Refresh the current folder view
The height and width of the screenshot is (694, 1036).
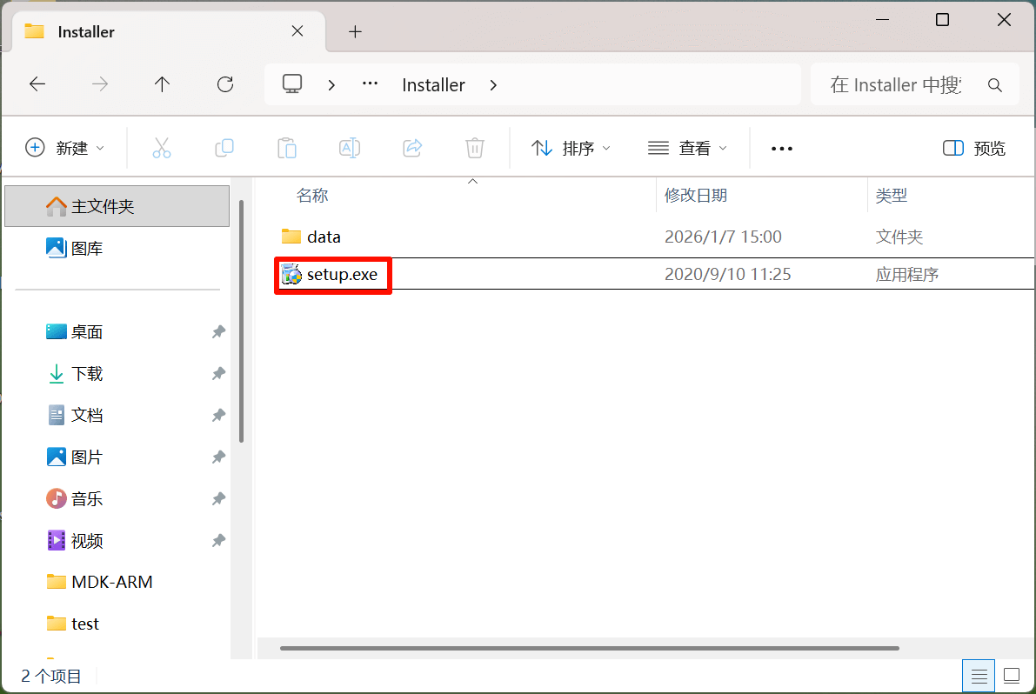pyautogui.click(x=225, y=84)
